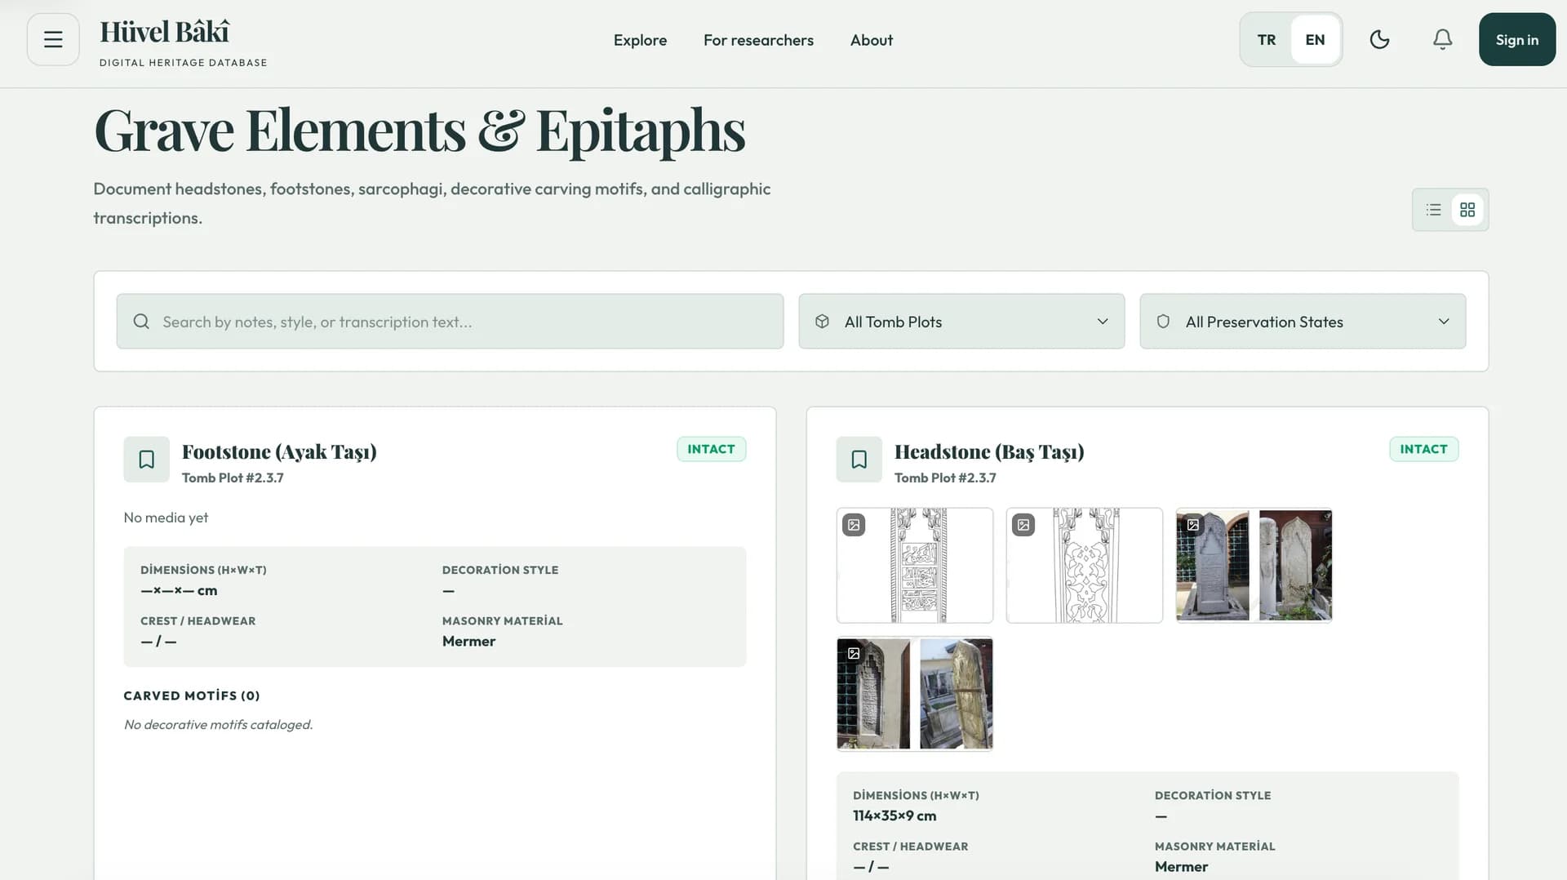Viewport: 1567px width, 880px height.
Task: Open Headstone (Baş Taşı) record title
Action: coord(989,451)
